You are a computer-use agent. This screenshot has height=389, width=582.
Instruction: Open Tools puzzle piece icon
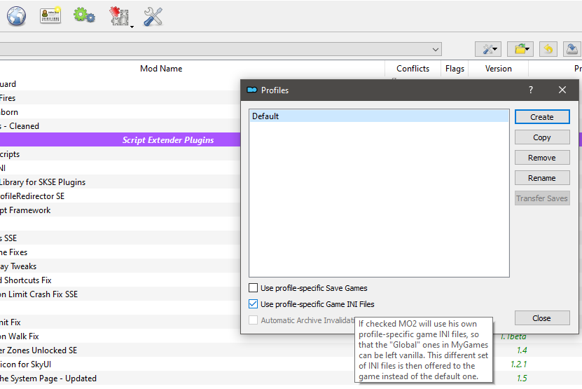[x=119, y=16]
